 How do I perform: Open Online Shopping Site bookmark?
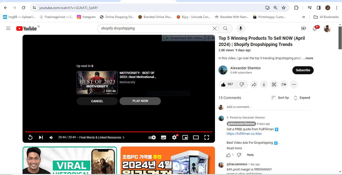click(x=117, y=17)
